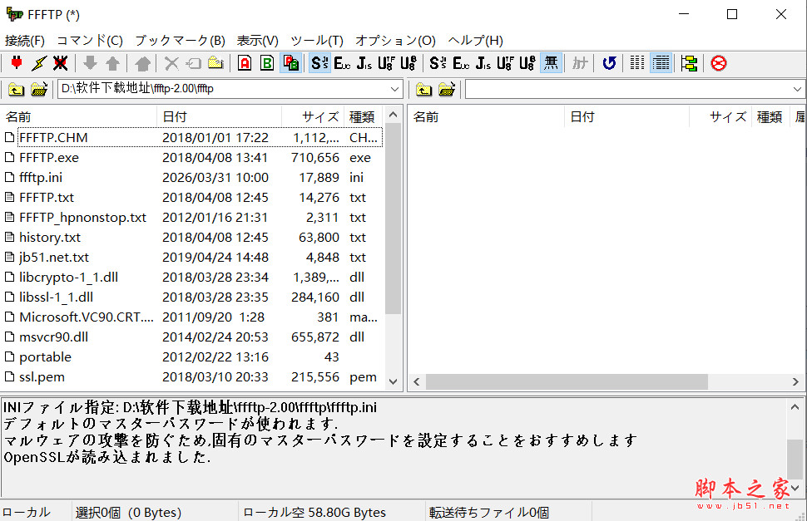Select Shift-JIS in the group with 無
807x521 pixels.
[438, 63]
